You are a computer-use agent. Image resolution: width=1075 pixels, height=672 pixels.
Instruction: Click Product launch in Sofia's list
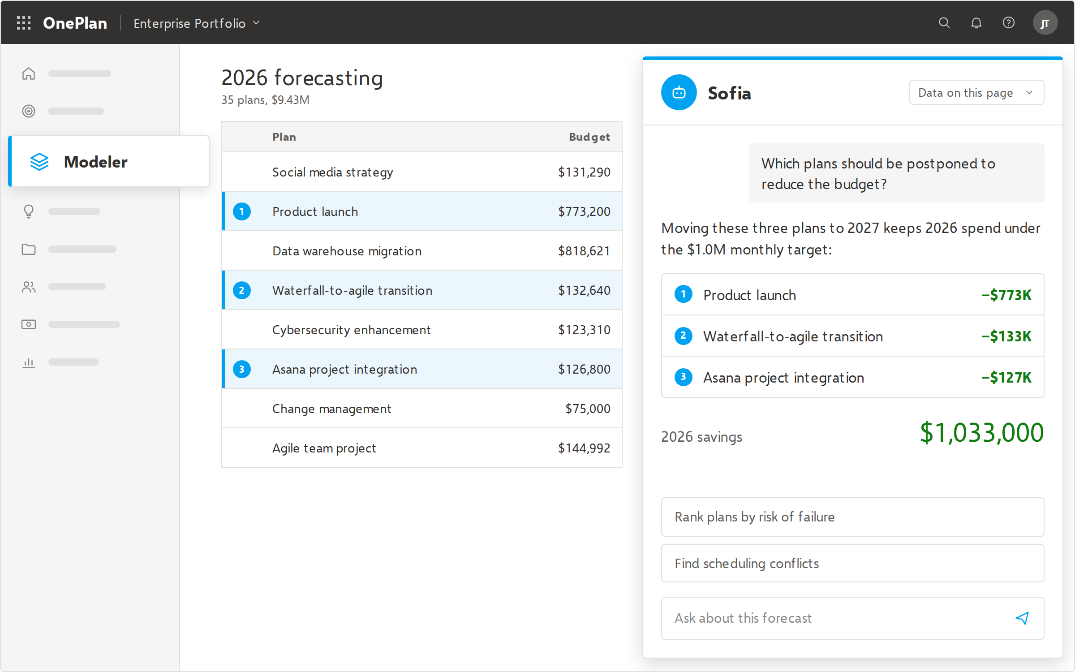852,295
